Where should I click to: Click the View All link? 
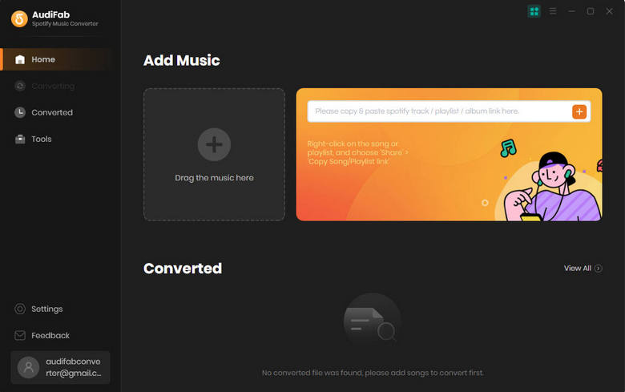point(577,269)
